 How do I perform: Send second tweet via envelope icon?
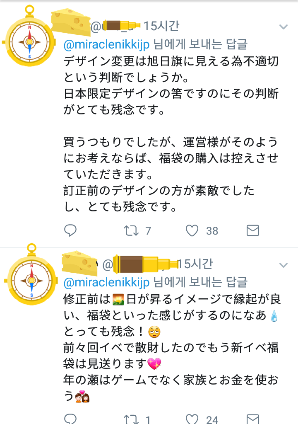coord(253,419)
